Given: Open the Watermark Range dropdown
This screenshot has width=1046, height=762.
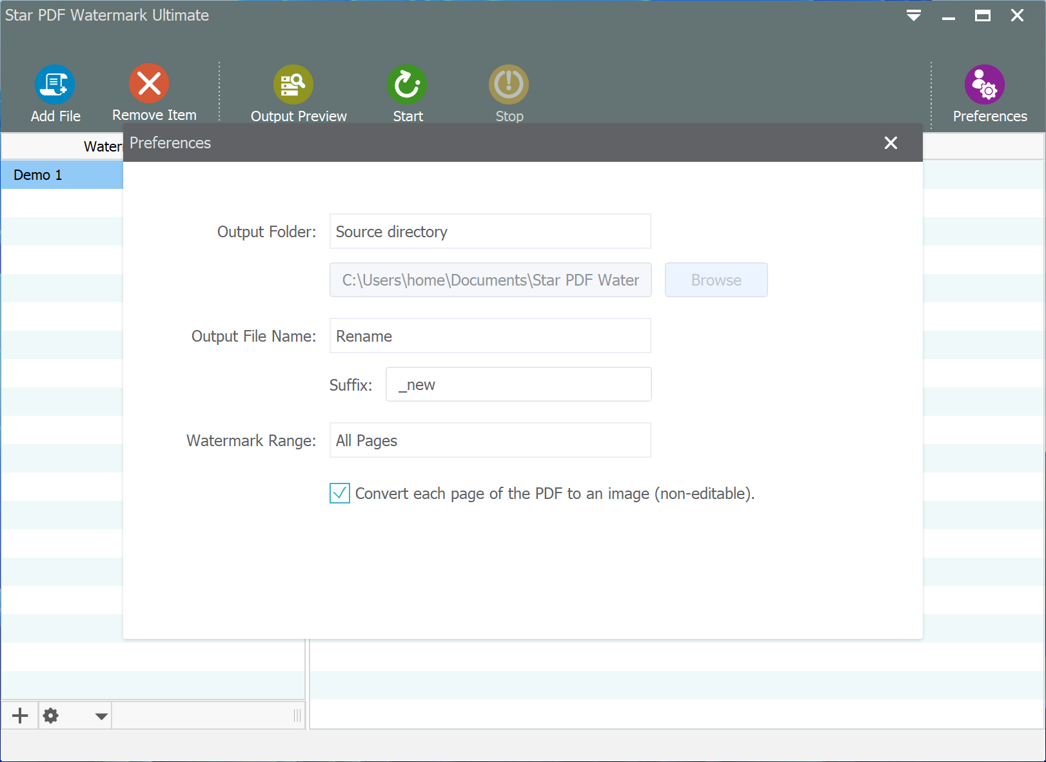Looking at the screenshot, I should coord(490,440).
